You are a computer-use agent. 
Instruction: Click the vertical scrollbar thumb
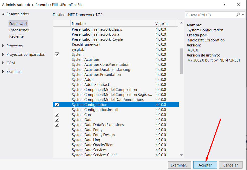181,61
